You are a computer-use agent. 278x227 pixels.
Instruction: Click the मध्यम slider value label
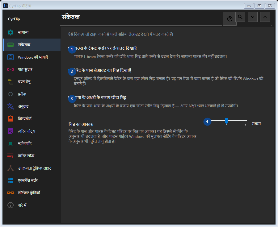coord(256,124)
